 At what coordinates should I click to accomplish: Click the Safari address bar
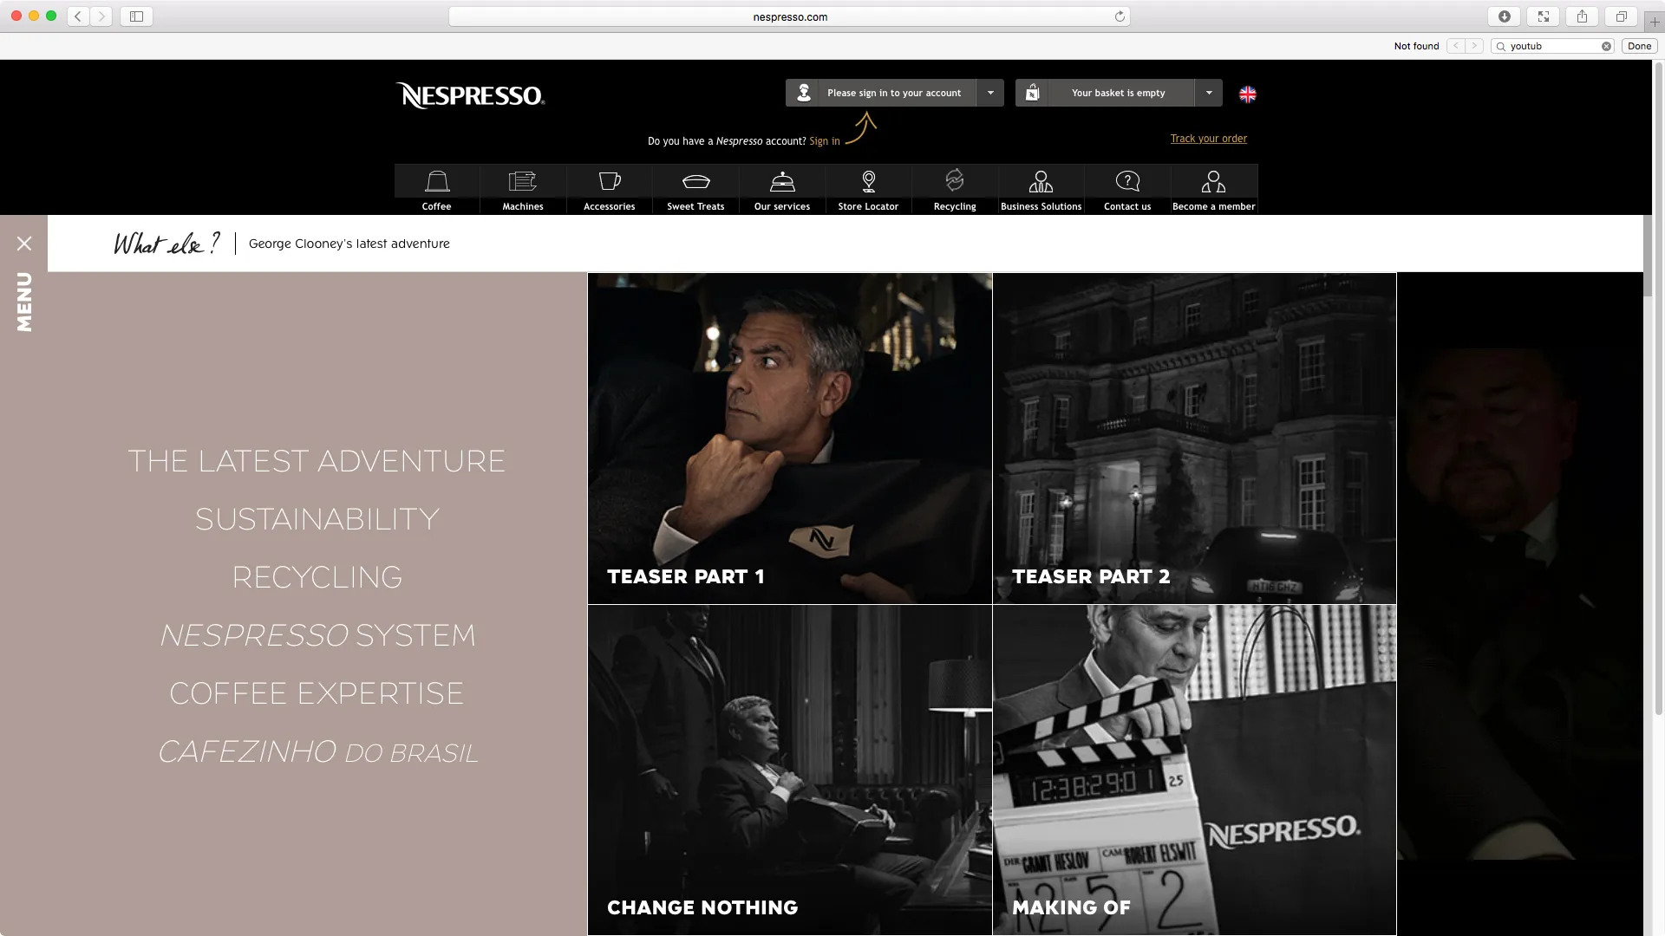pyautogui.click(x=789, y=16)
